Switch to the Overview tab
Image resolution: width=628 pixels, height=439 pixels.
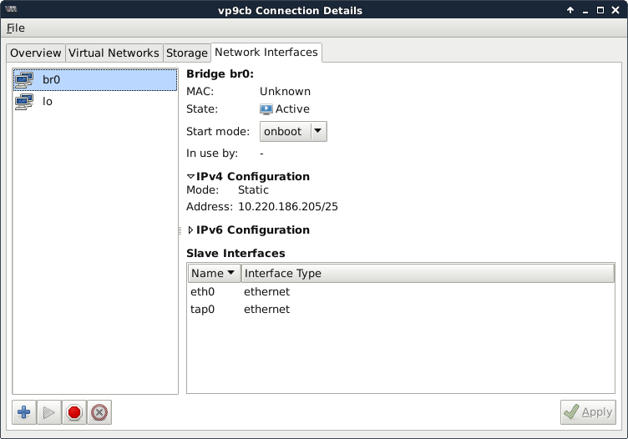pos(36,53)
